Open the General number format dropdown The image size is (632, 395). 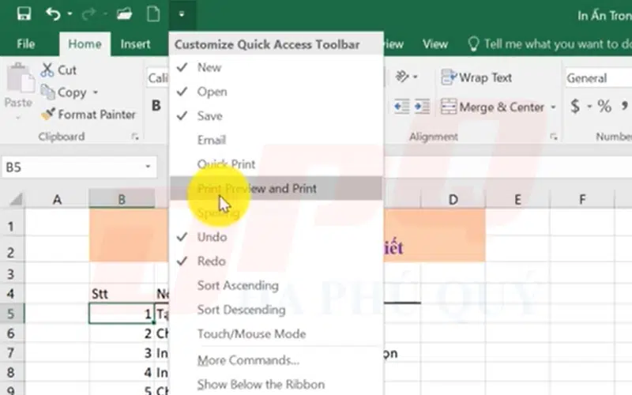598,77
